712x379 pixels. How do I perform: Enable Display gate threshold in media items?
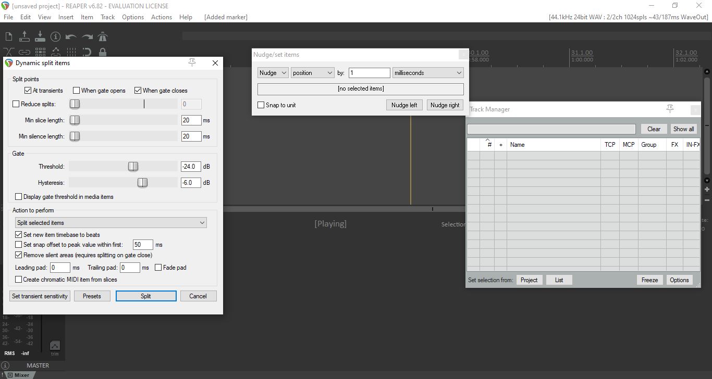click(19, 197)
